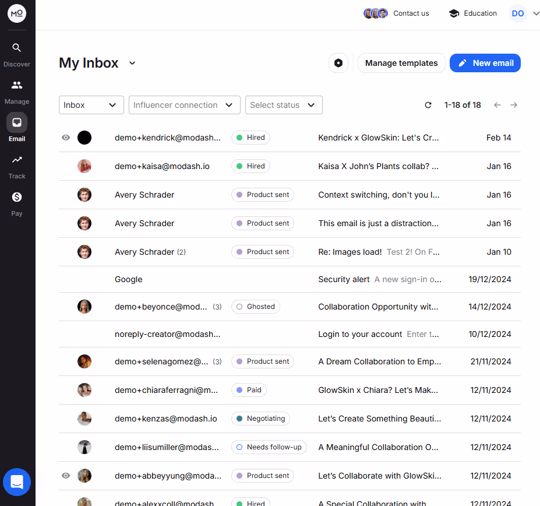This screenshot has height=506, width=540.
Task: Click the avatar for demo+kenzas@modash.io
Action: pos(84,419)
